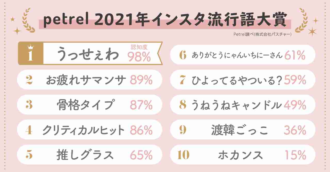Viewport: 330px width, 172px height.
Task: Select the うねうねキャンドル ranking pill
Action: [x=243, y=105]
